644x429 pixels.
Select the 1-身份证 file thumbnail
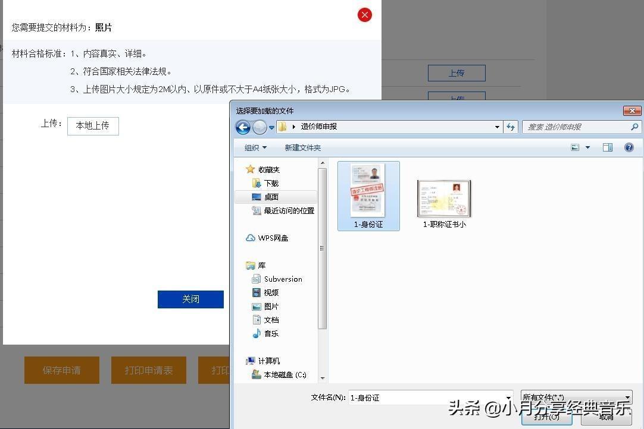point(368,191)
